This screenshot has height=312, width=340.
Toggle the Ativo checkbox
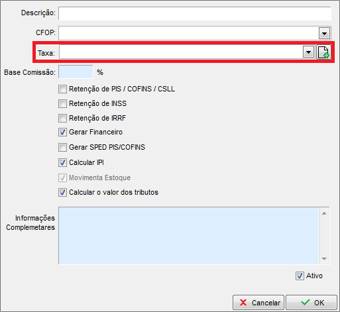pos(300,276)
